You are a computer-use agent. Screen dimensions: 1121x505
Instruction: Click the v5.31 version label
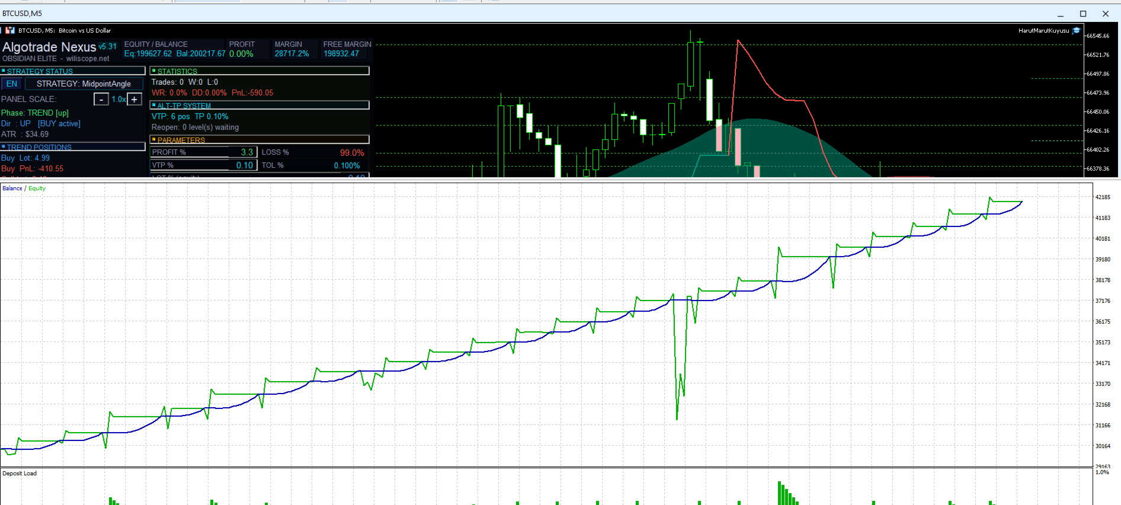click(x=108, y=46)
